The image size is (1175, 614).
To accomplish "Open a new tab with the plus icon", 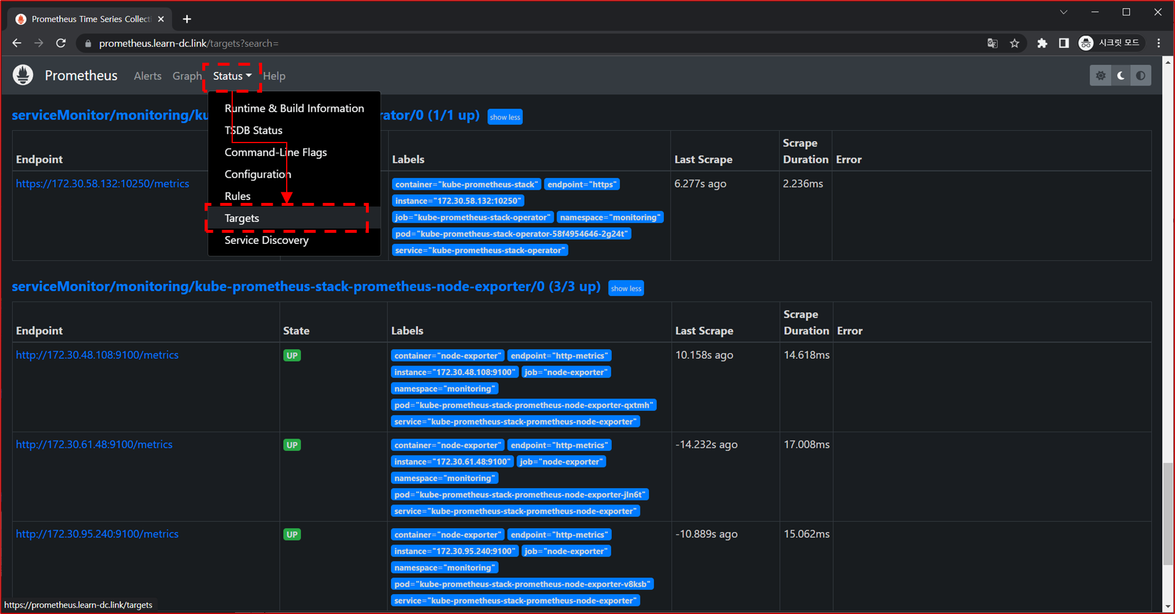I will click(186, 19).
